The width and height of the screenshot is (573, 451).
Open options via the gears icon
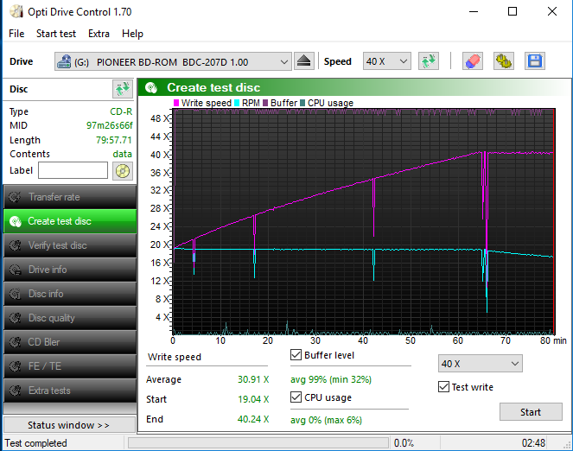504,61
